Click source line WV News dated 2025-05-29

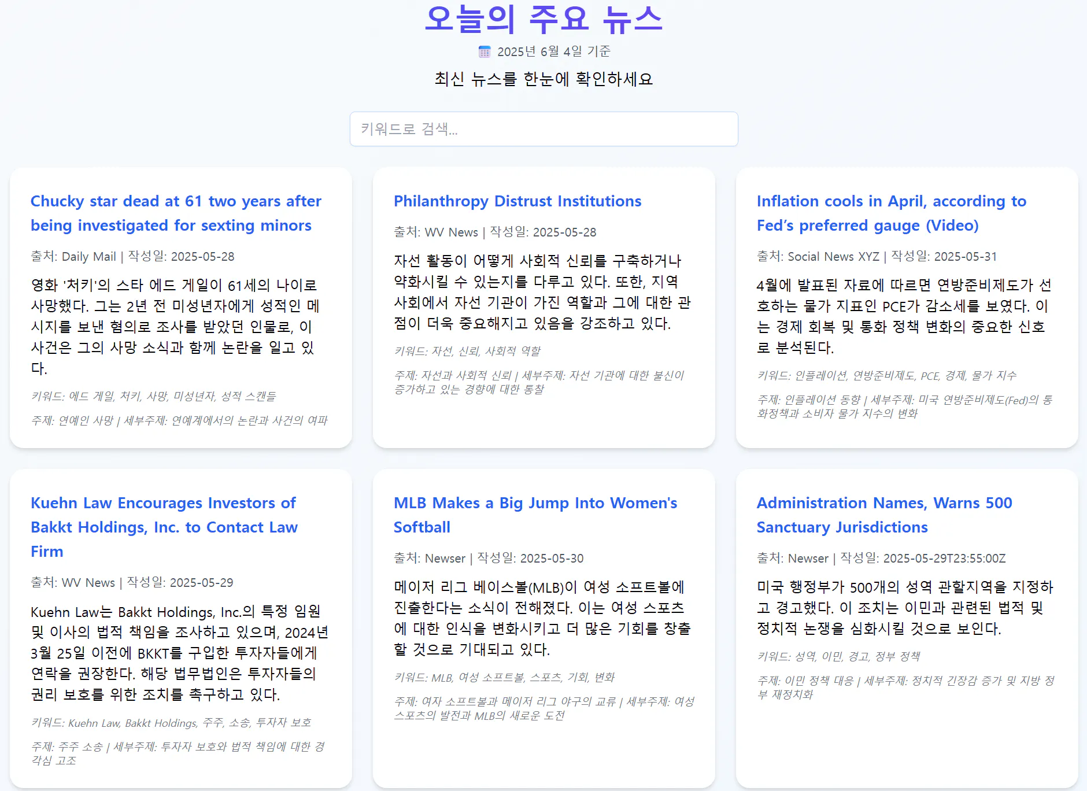[132, 583]
